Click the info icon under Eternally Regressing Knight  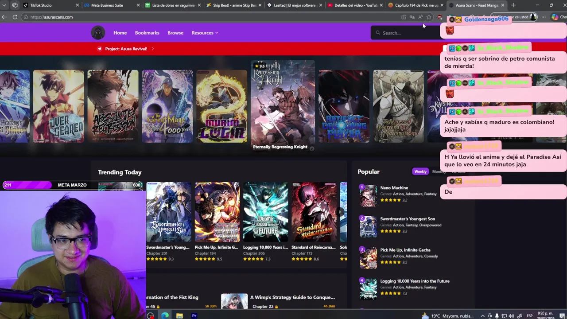pyautogui.click(x=312, y=148)
